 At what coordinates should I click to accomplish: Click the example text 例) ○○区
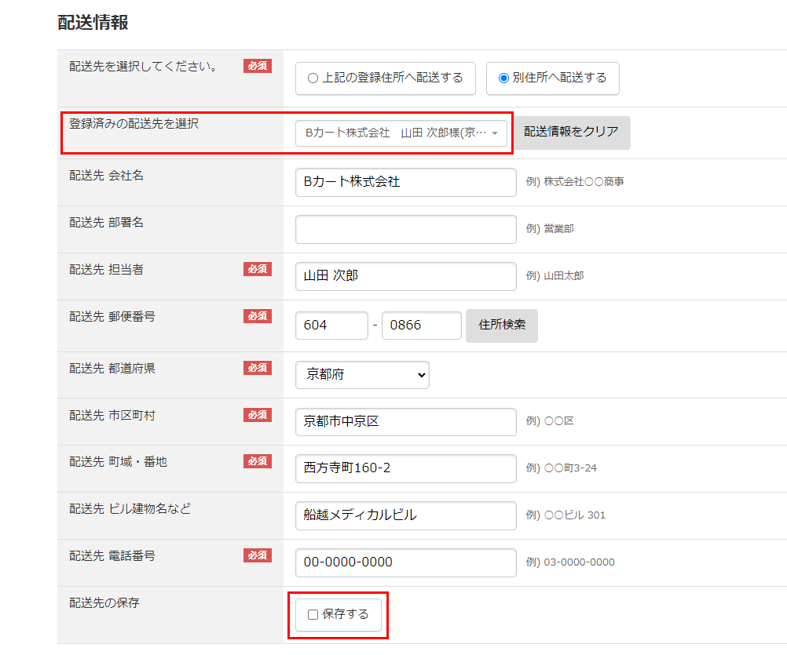[550, 421]
